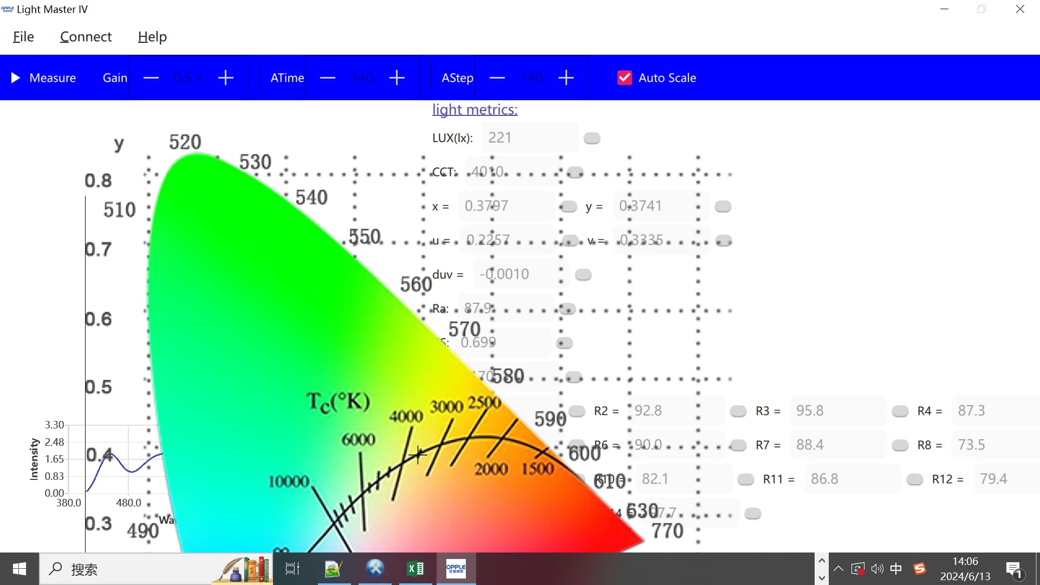Open the Help menu
The image size is (1040, 585).
152,37
